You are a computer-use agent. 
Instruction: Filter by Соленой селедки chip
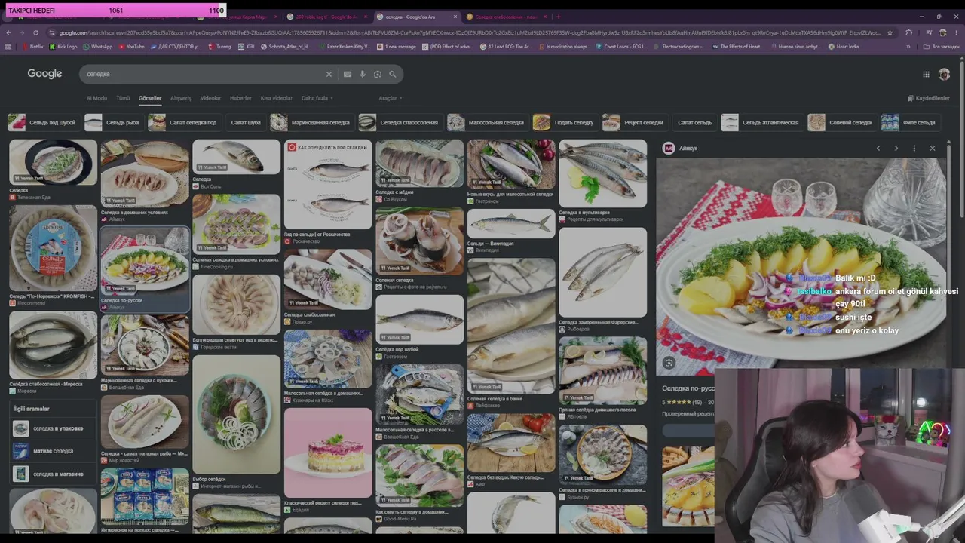(842, 122)
